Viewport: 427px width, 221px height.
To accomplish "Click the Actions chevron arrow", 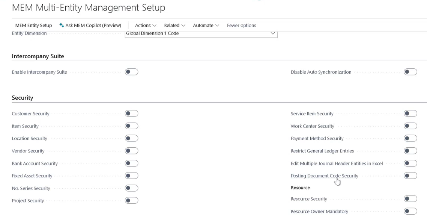I will pyautogui.click(x=155, y=26).
